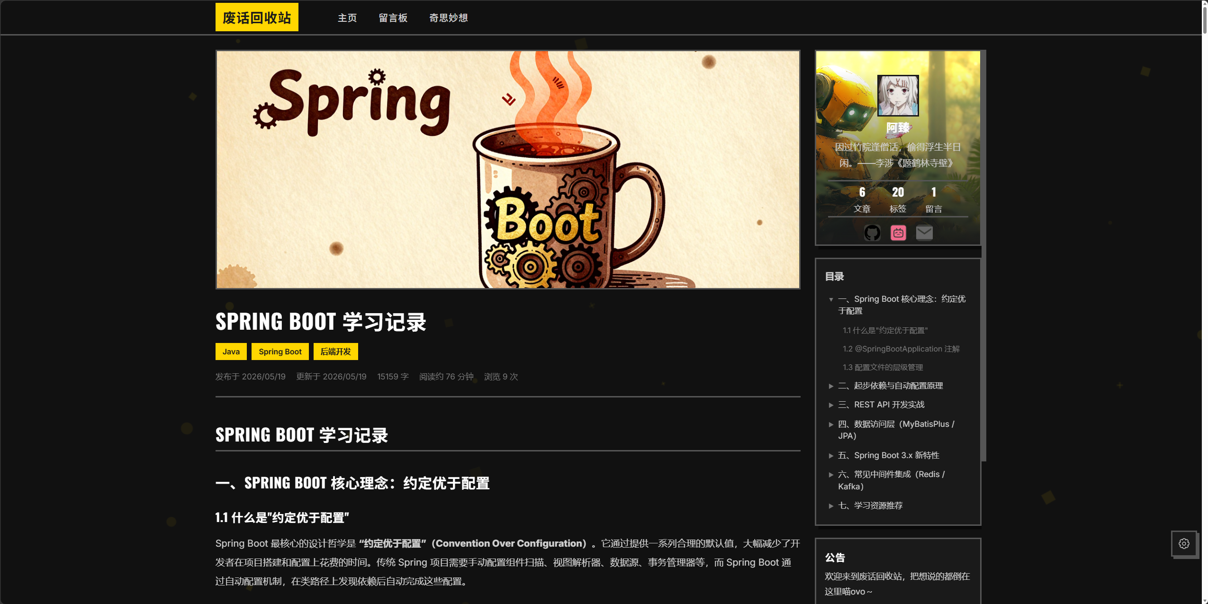Viewport: 1208px width, 604px height.
Task: Go to 主页 in the top navigation
Action: 347,18
